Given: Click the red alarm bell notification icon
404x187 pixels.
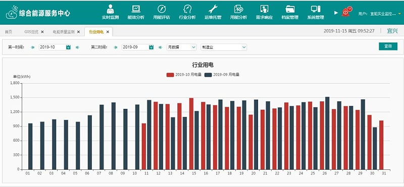Looking at the screenshot, I should coord(346,12).
